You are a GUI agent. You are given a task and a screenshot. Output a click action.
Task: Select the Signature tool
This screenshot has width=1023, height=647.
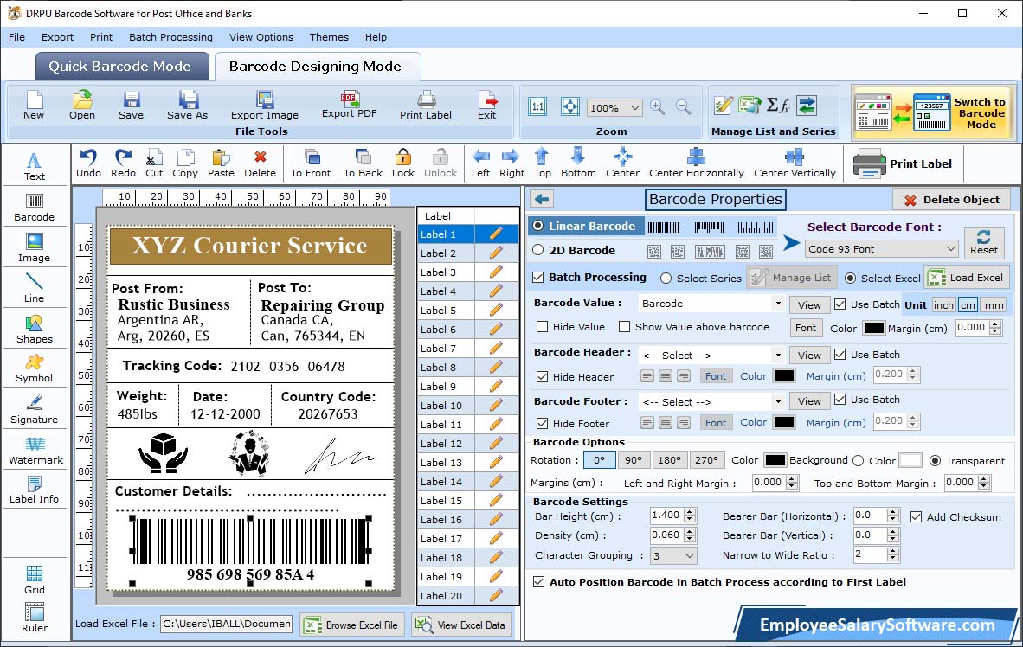click(x=34, y=410)
